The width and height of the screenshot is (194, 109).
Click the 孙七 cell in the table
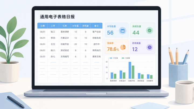[x=53, y=57]
